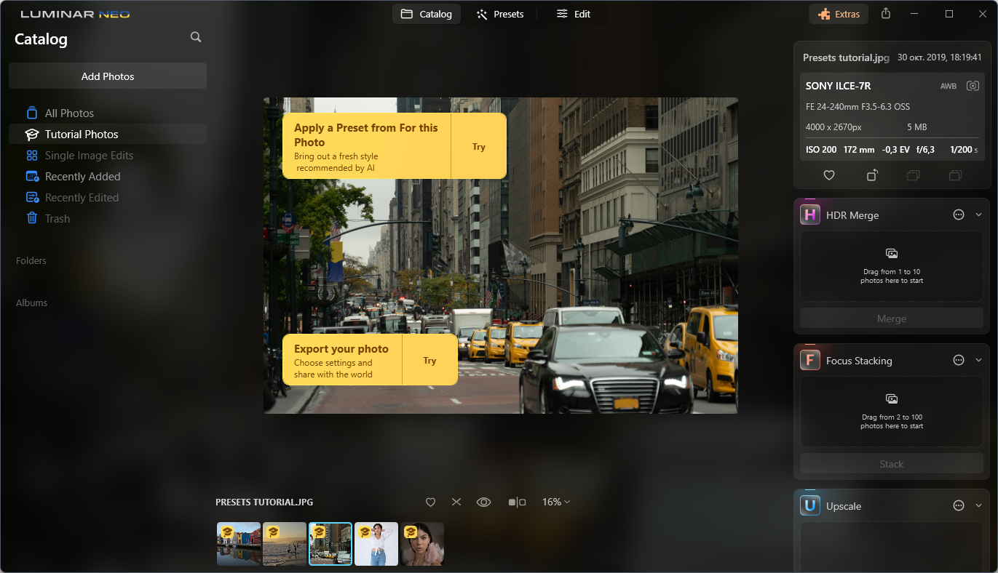Screen dimensions: 998x573
Task: Click the share icon in the title bar
Action: coord(885,13)
